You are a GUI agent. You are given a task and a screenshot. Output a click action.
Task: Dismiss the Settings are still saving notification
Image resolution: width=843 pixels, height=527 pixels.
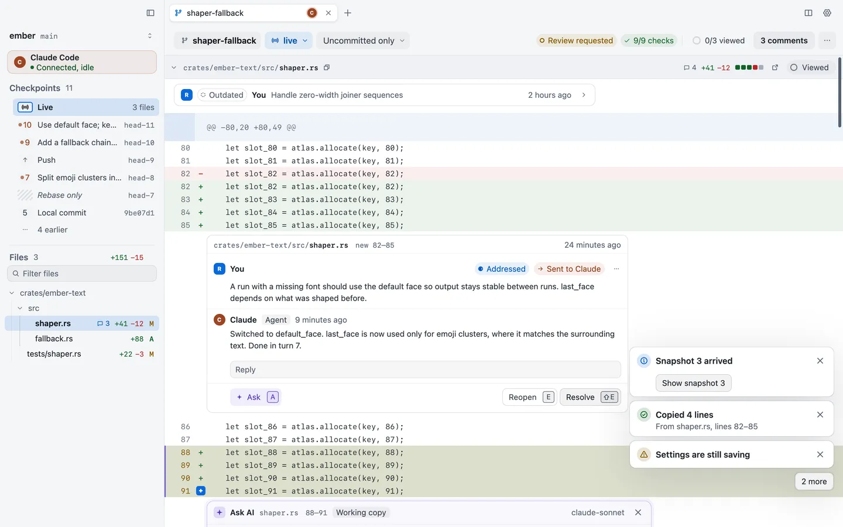point(820,454)
